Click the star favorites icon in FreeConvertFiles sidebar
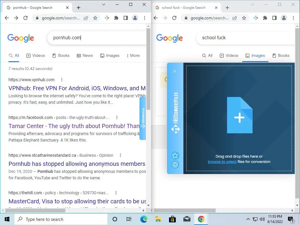Image resolution: width=300 pixels, height=225 pixels. (x=175, y=155)
